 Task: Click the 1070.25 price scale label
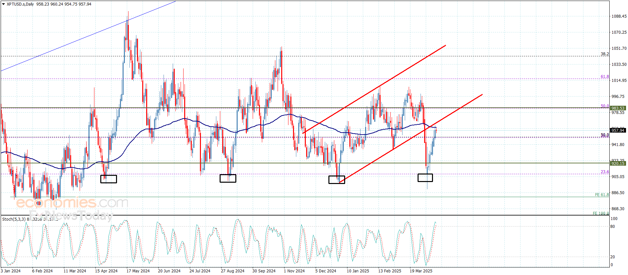(x=619, y=32)
